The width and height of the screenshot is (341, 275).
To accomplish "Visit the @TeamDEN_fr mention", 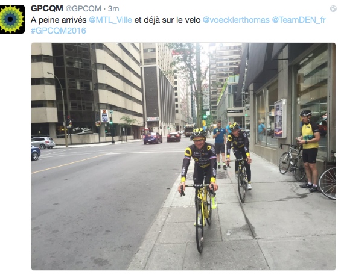I will click(x=299, y=20).
